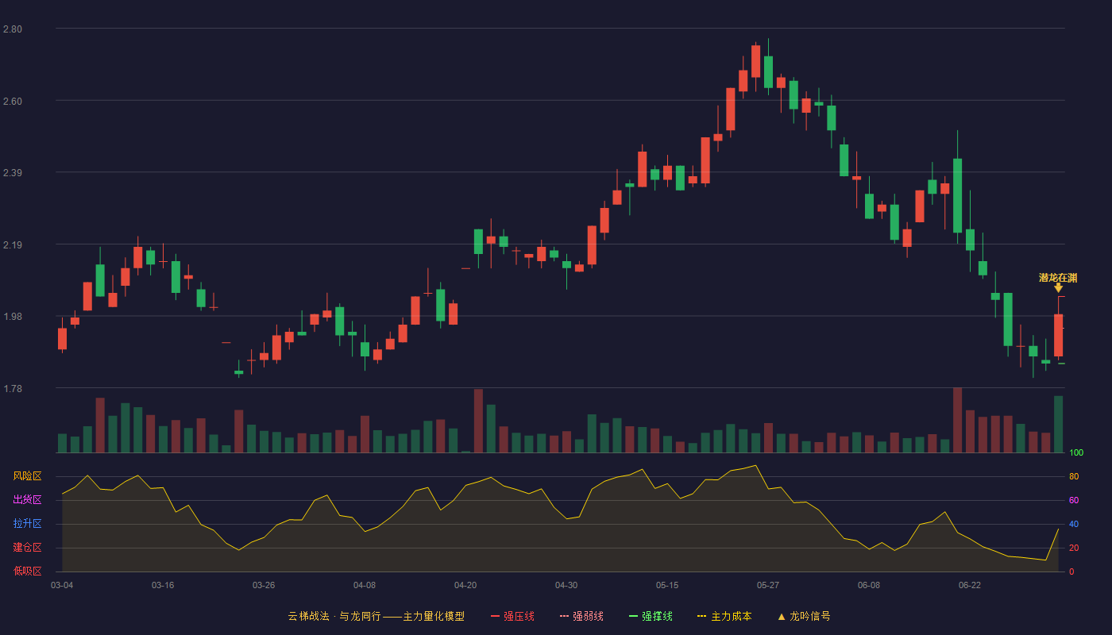
Task: Click the 低吸区 zone label
Action: coord(27,571)
